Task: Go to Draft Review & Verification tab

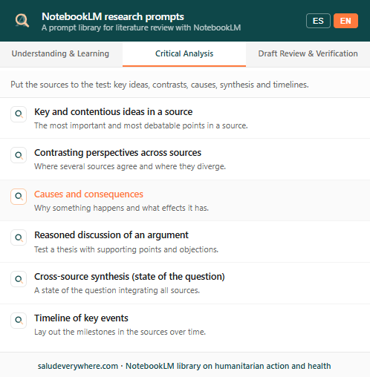Action: coord(308,54)
